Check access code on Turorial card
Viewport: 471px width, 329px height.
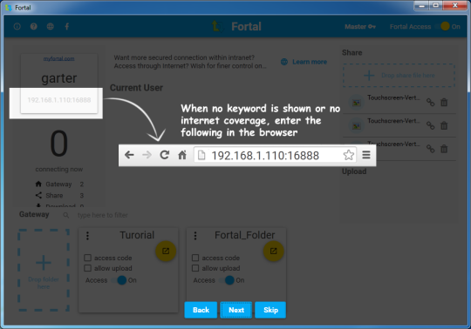tap(87, 258)
